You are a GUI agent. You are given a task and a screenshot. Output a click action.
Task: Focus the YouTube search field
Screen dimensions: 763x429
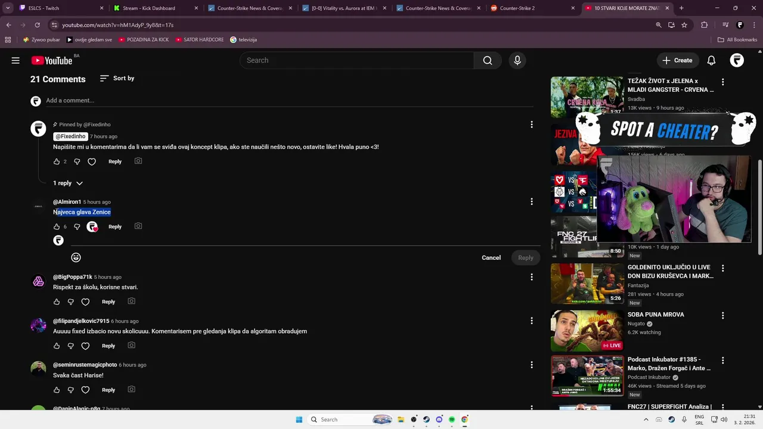356,60
